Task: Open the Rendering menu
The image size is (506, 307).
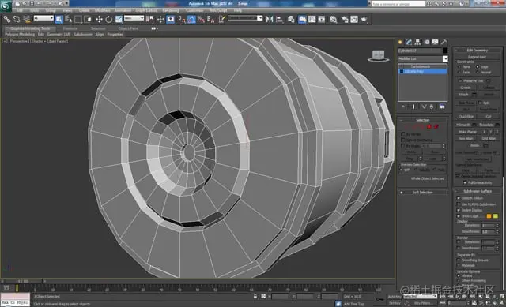Action: [x=171, y=10]
